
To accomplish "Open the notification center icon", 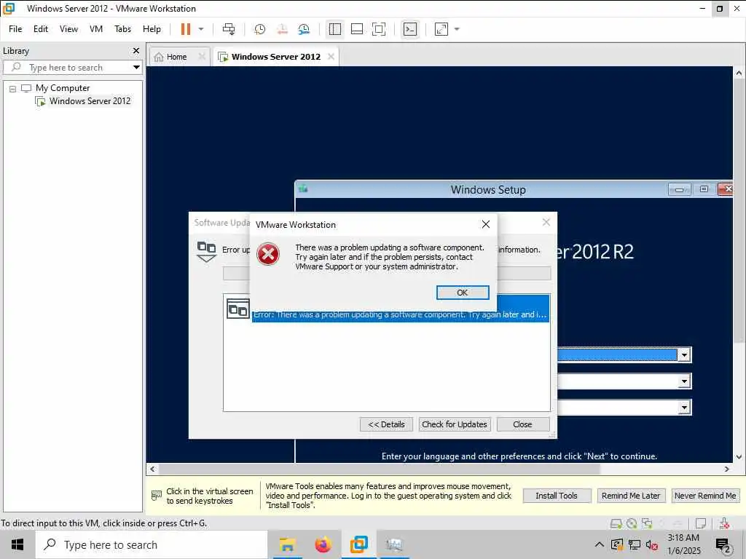I will pos(723,545).
